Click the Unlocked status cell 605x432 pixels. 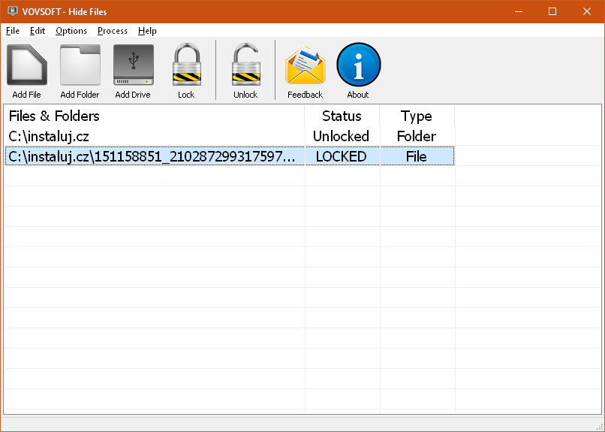pyautogui.click(x=342, y=136)
